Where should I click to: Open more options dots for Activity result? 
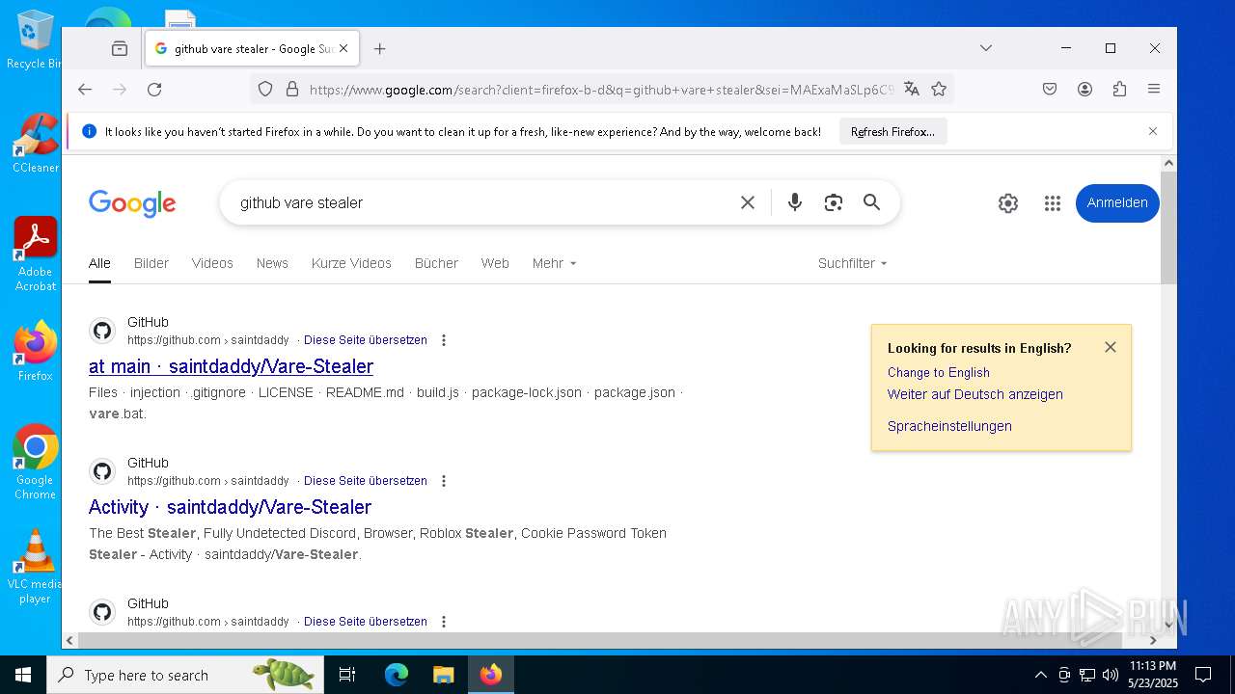click(444, 481)
